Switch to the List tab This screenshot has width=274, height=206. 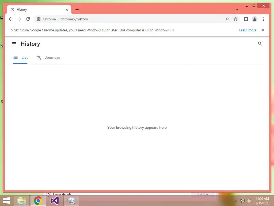20,58
